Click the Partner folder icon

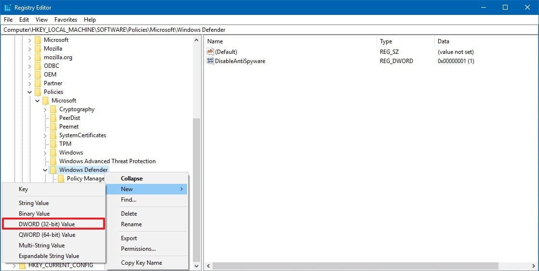click(x=38, y=83)
